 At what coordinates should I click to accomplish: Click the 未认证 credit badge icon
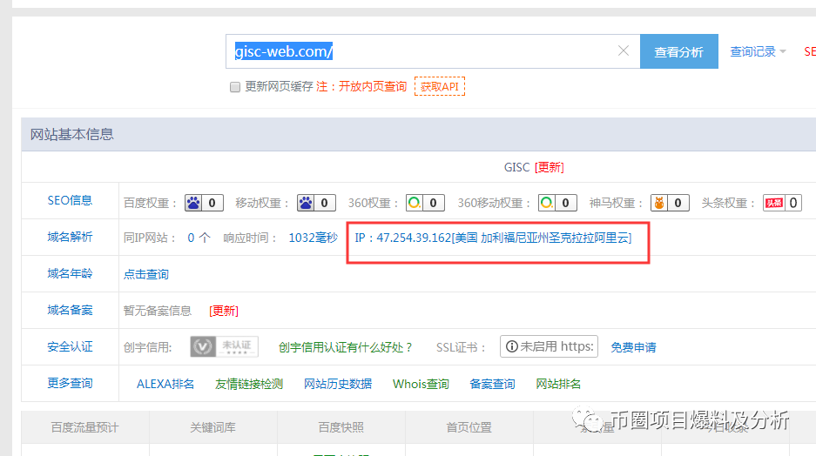225,346
